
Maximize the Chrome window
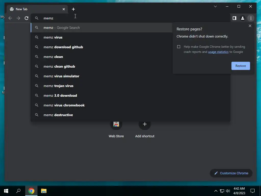tap(239, 6)
